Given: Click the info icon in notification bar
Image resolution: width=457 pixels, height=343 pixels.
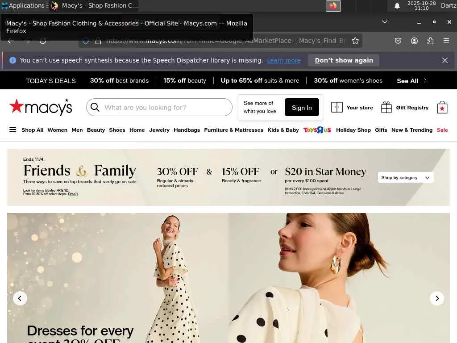Looking at the screenshot, I should [x=12, y=60].
